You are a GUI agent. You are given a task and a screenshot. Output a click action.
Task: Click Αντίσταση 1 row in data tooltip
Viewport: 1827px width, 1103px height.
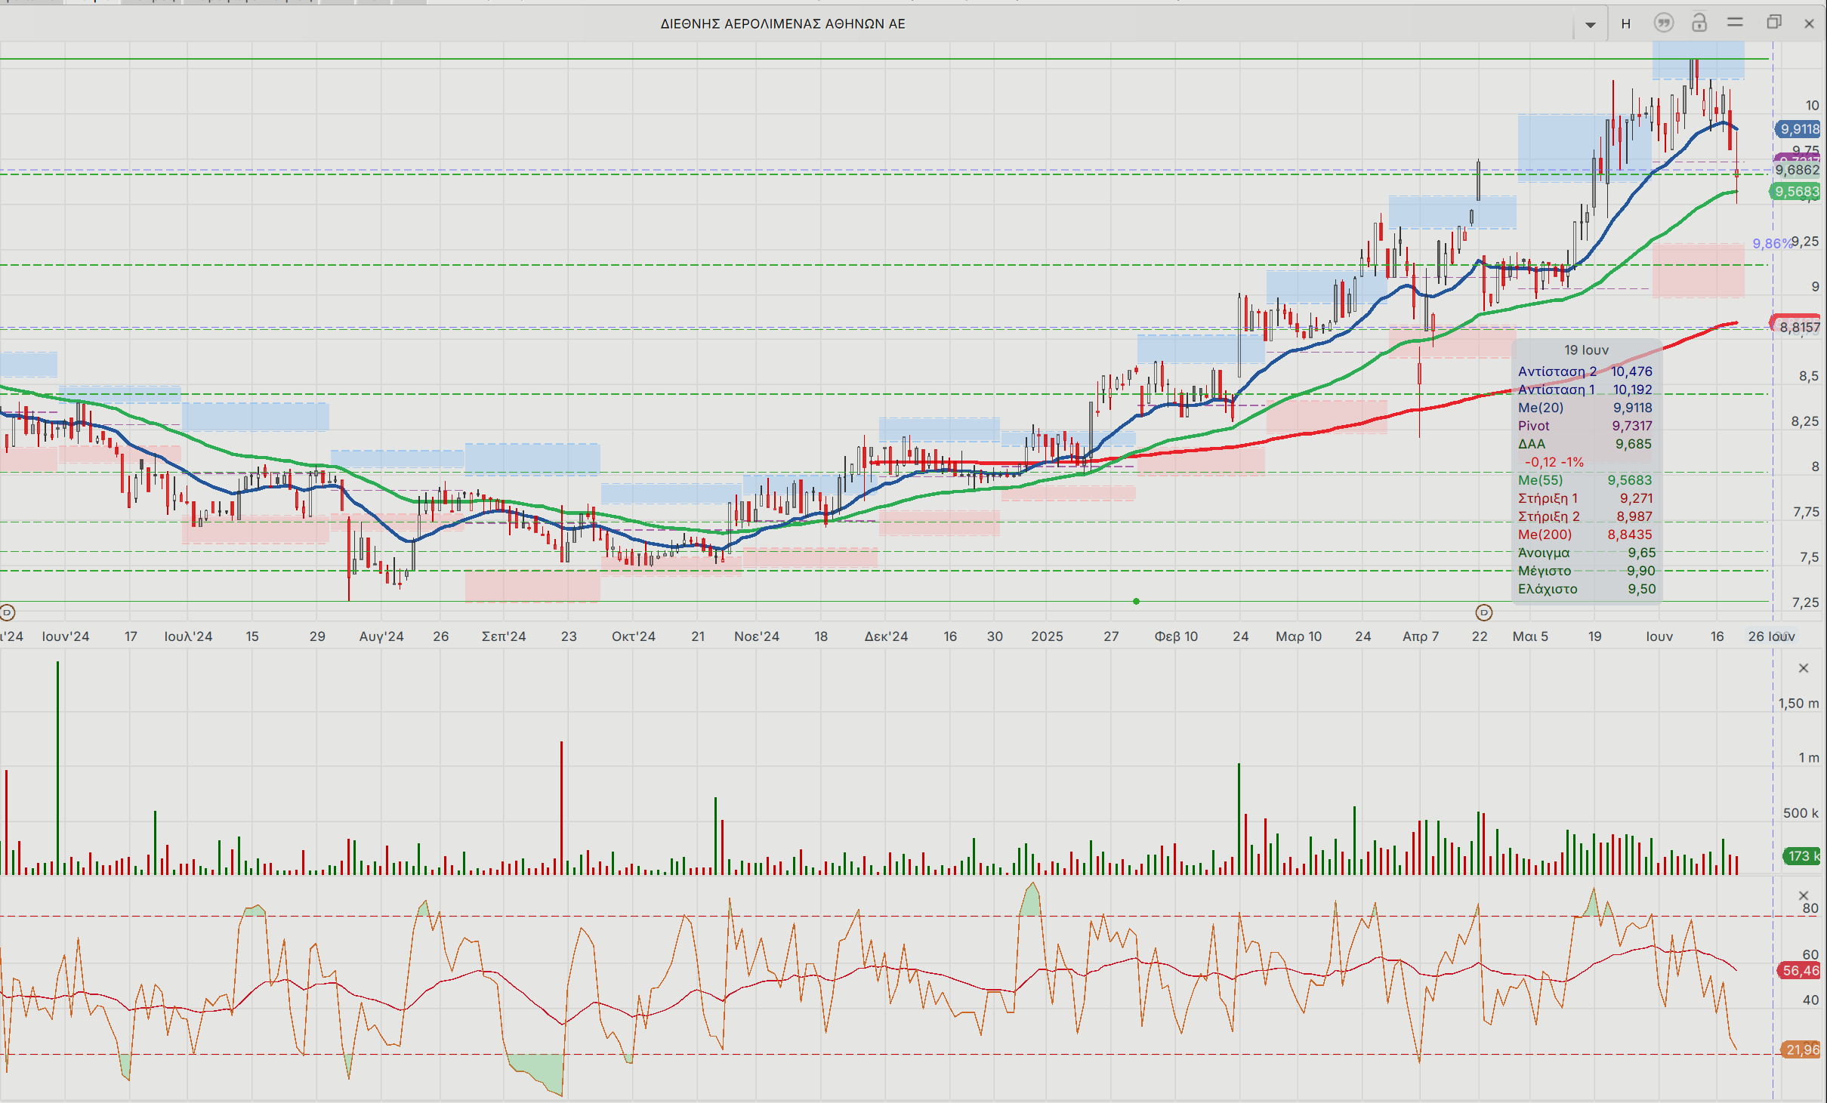tap(1585, 390)
